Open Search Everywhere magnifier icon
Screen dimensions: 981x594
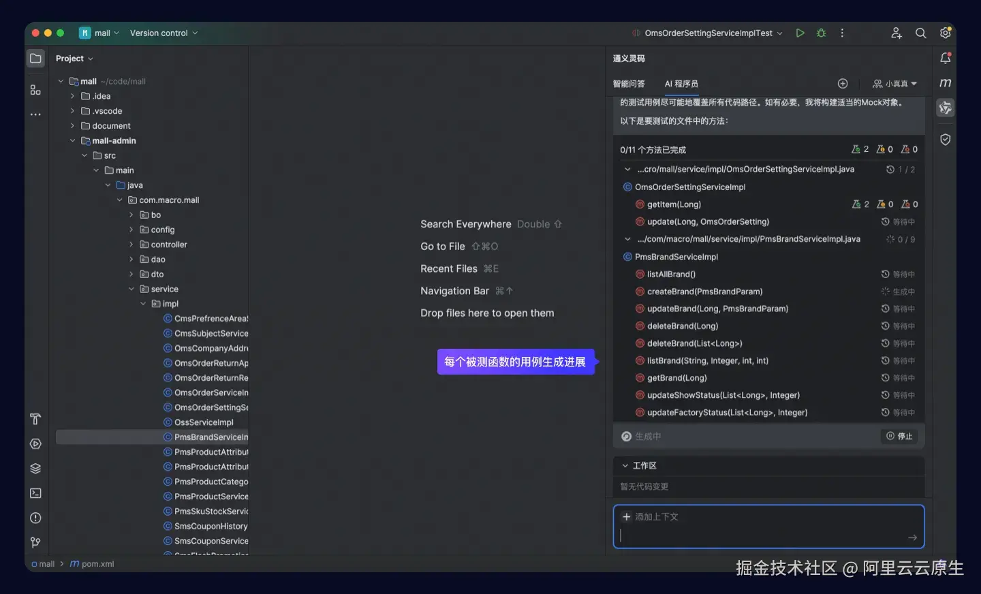point(920,33)
